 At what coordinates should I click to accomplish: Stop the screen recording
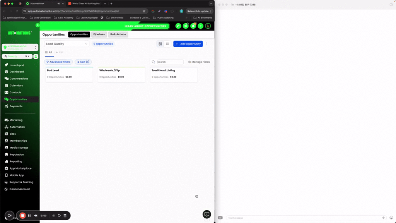(x=23, y=216)
